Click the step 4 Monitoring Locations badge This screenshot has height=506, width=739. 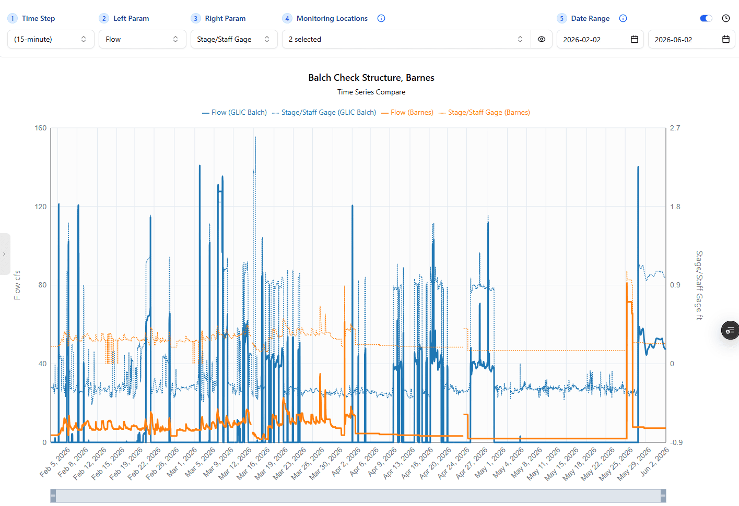(x=287, y=18)
